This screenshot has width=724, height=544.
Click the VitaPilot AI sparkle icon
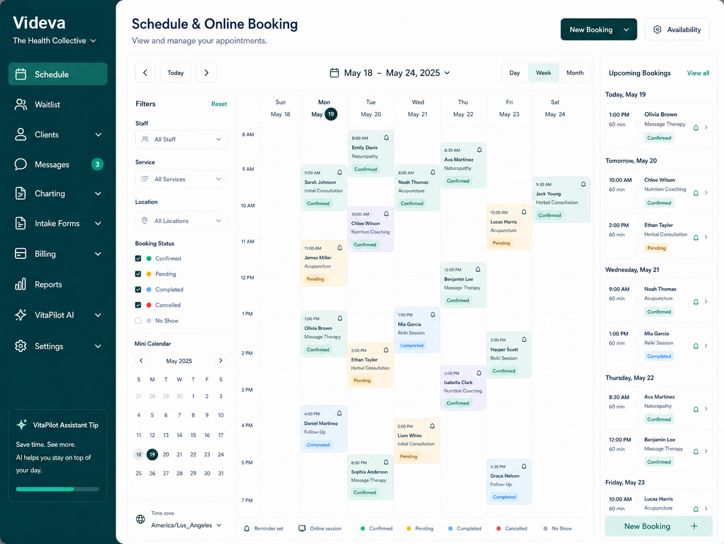[x=21, y=315]
